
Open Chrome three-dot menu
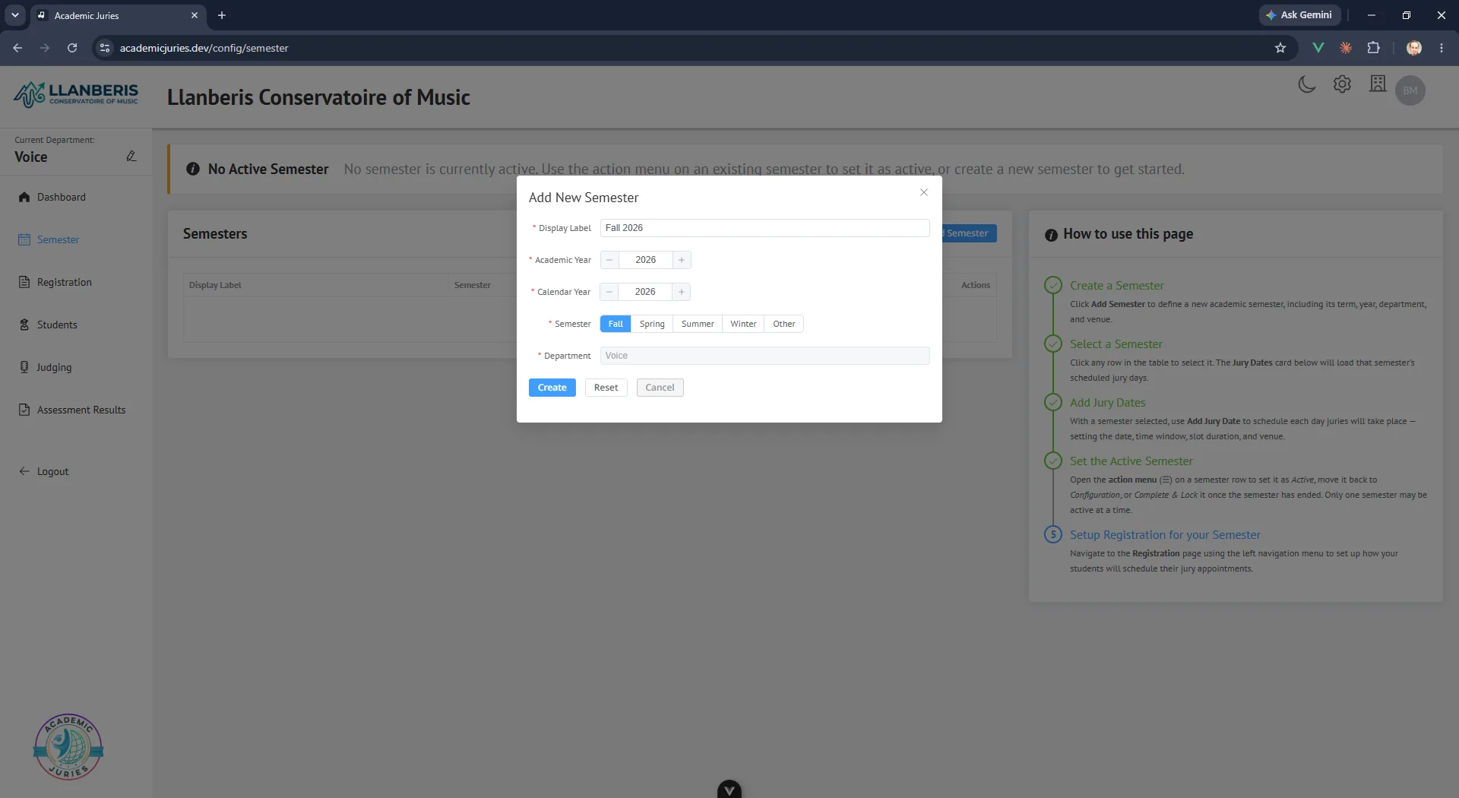[1442, 48]
